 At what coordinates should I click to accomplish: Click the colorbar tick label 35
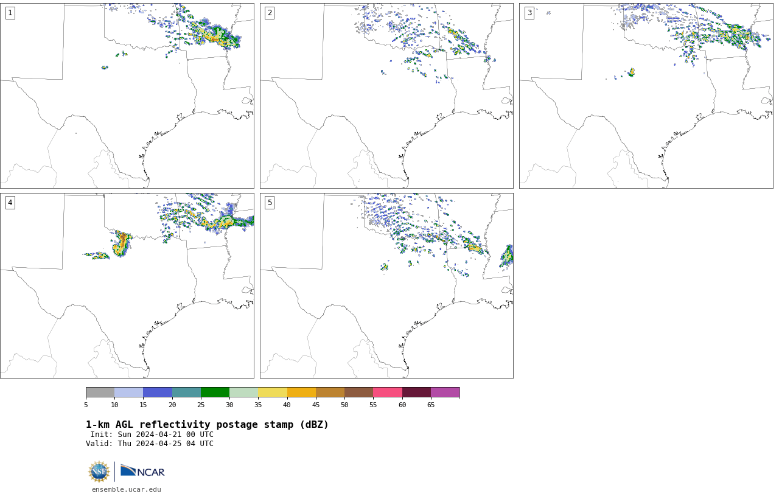[258, 405]
